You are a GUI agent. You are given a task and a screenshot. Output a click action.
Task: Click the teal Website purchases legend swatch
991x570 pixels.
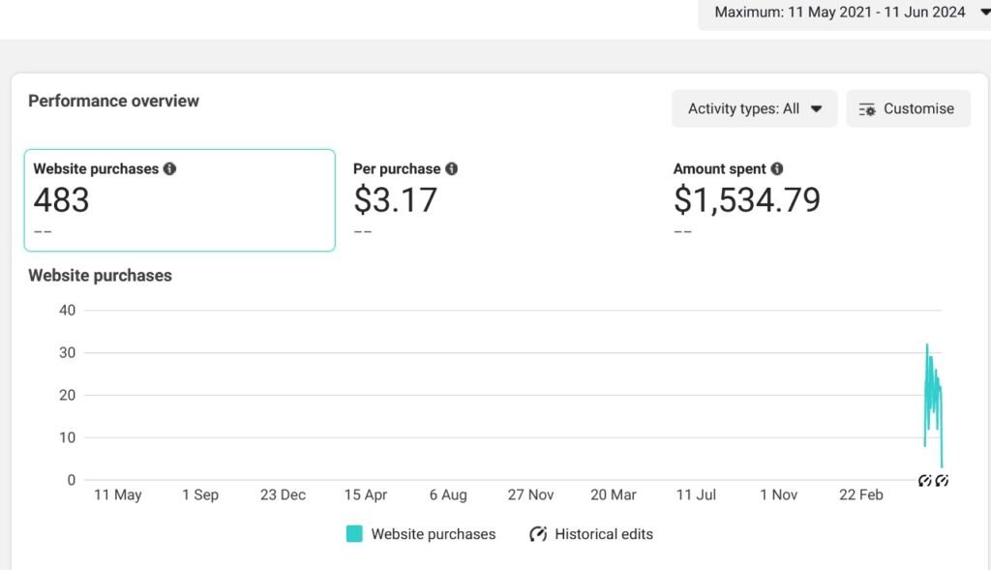pos(354,534)
